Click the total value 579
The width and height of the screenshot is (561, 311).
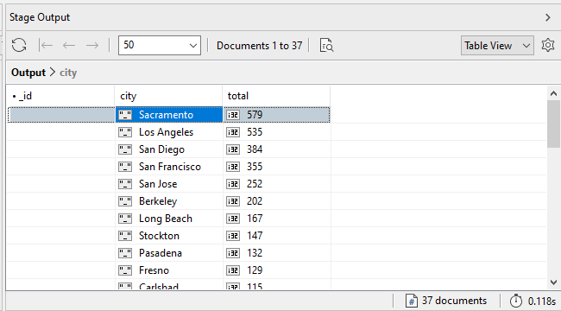[x=255, y=115]
